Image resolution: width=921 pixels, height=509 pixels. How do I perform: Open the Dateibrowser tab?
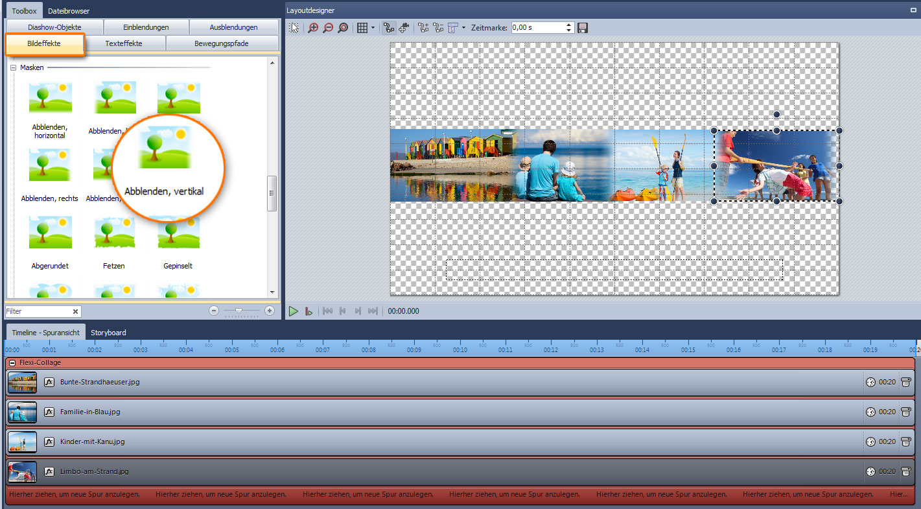pos(69,11)
